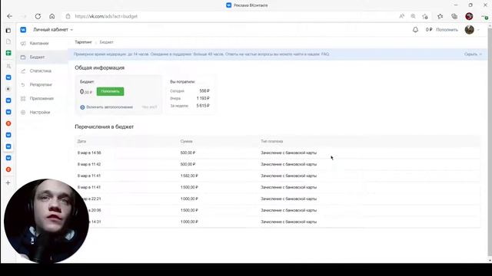
Task: Open notifications with the bell icon
Action: click(415, 30)
